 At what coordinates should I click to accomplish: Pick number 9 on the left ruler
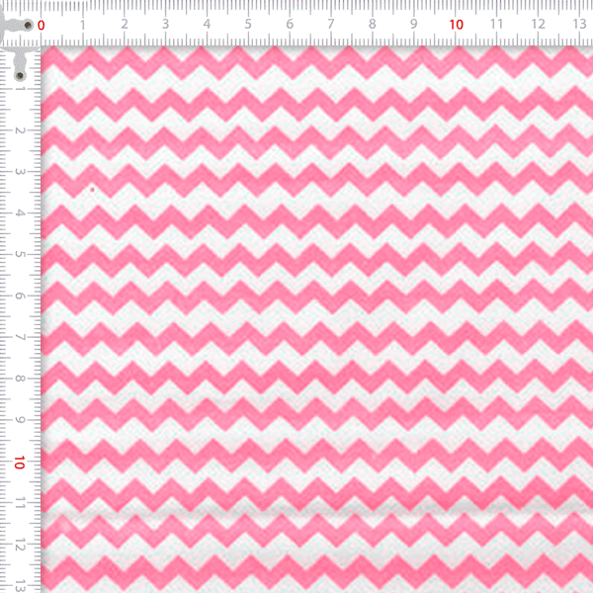click(20, 421)
